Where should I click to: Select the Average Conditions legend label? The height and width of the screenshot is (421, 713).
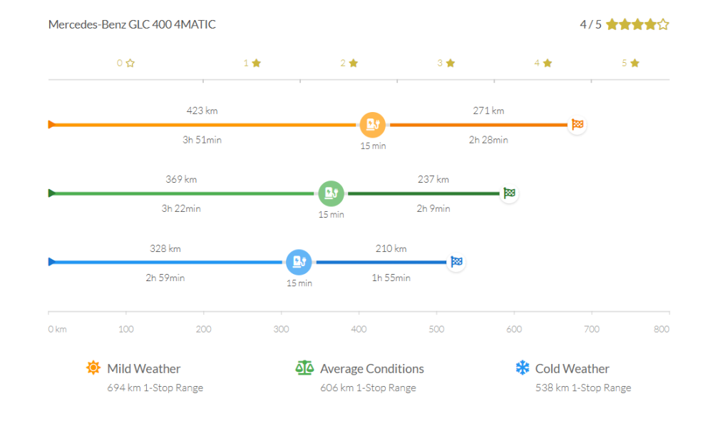(x=371, y=369)
